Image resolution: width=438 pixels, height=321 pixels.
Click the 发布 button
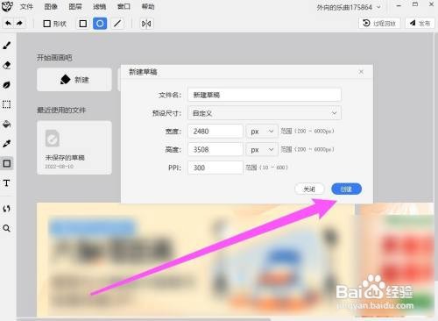tap(420, 23)
